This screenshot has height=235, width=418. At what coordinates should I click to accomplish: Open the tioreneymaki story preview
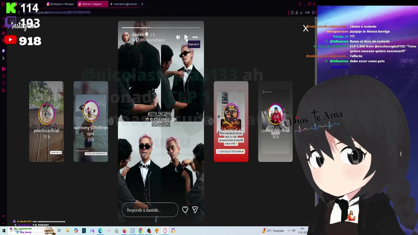(x=231, y=121)
